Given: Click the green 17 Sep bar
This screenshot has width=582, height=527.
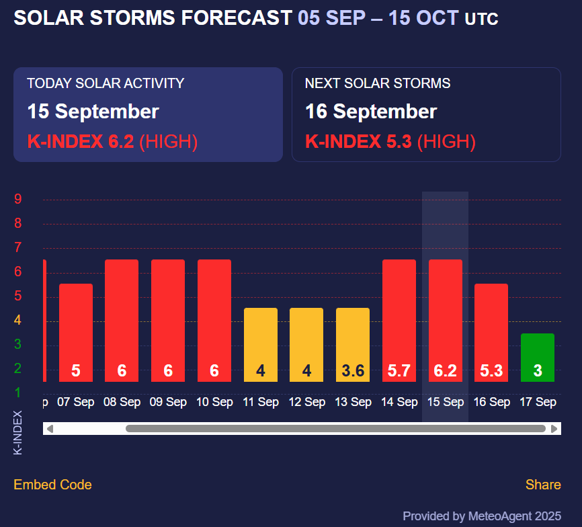Looking at the screenshot, I should tap(538, 358).
